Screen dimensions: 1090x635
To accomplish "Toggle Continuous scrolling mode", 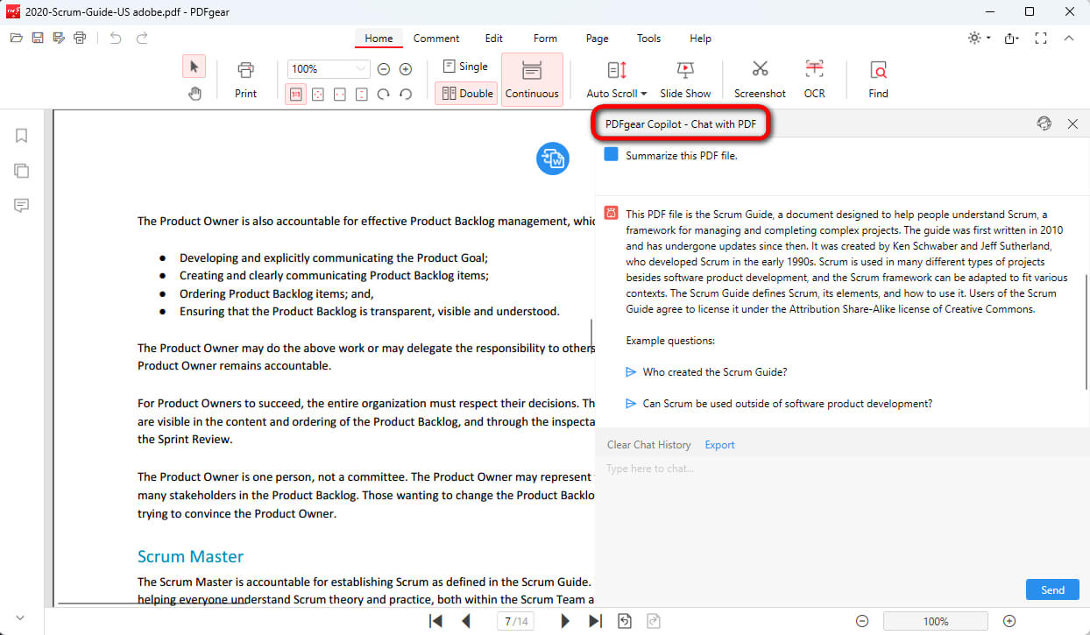I will [532, 79].
